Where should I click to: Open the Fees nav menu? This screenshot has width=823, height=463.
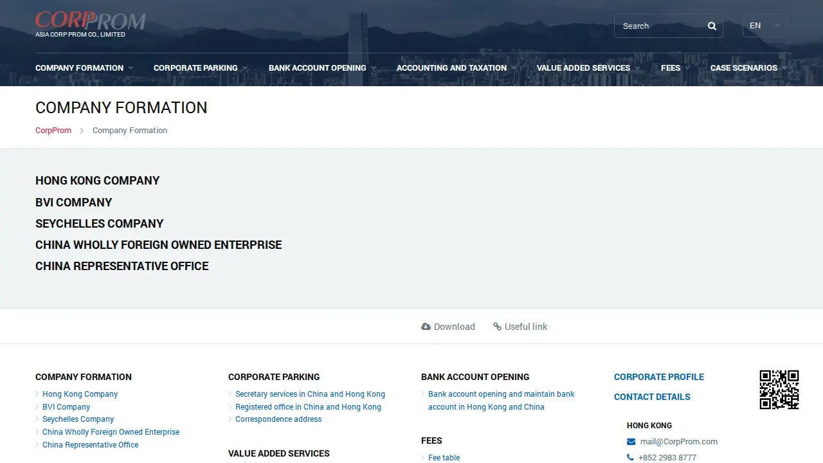(x=675, y=68)
